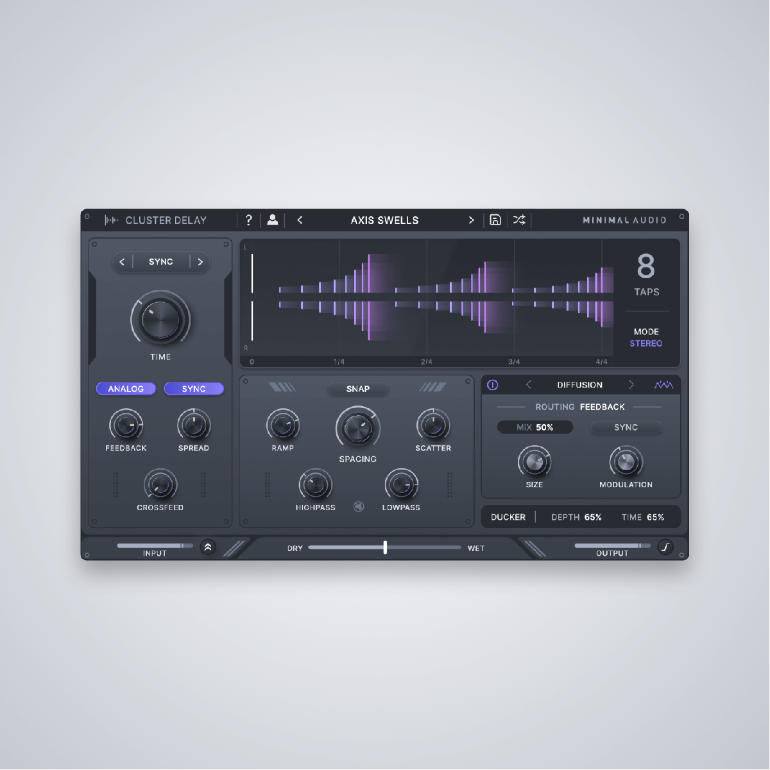
Task: Click the output soft-clip curve icon
Action: (x=665, y=547)
